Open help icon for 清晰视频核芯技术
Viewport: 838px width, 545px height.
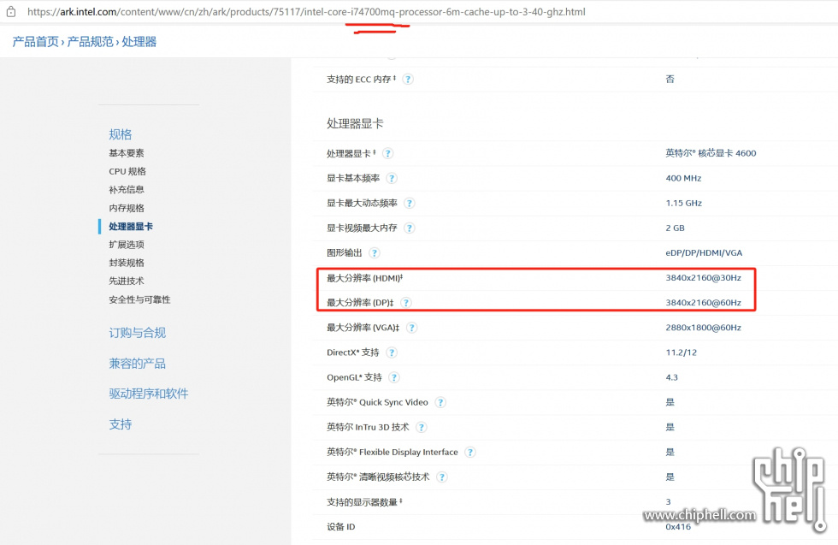coord(442,477)
